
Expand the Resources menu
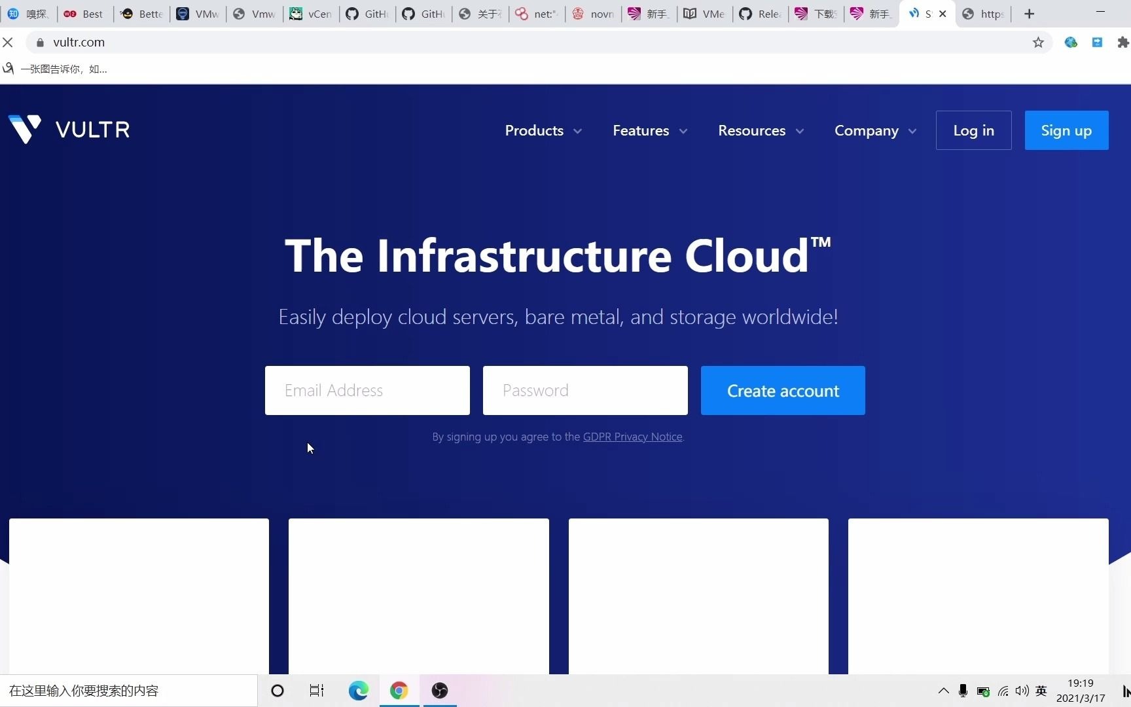pos(761,130)
